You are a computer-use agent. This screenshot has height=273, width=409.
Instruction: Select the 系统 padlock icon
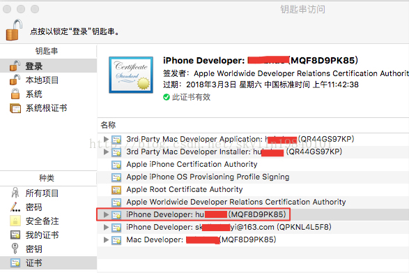15,94
